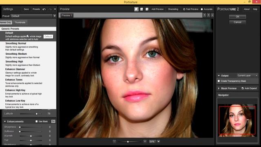Open the Preset Default combo box

(32, 16)
